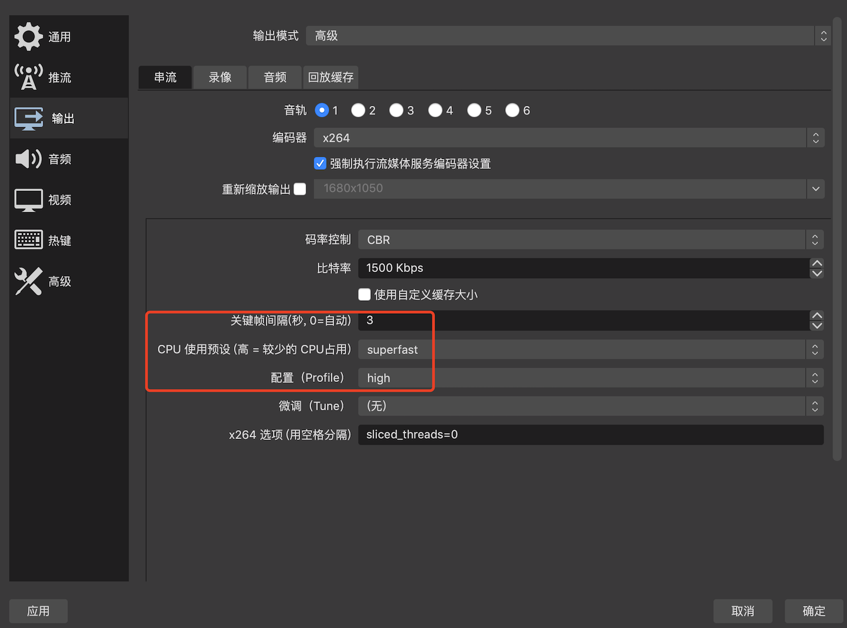
Task: Open the 音频 speaker icon in sidebar
Action: [x=28, y=159]
